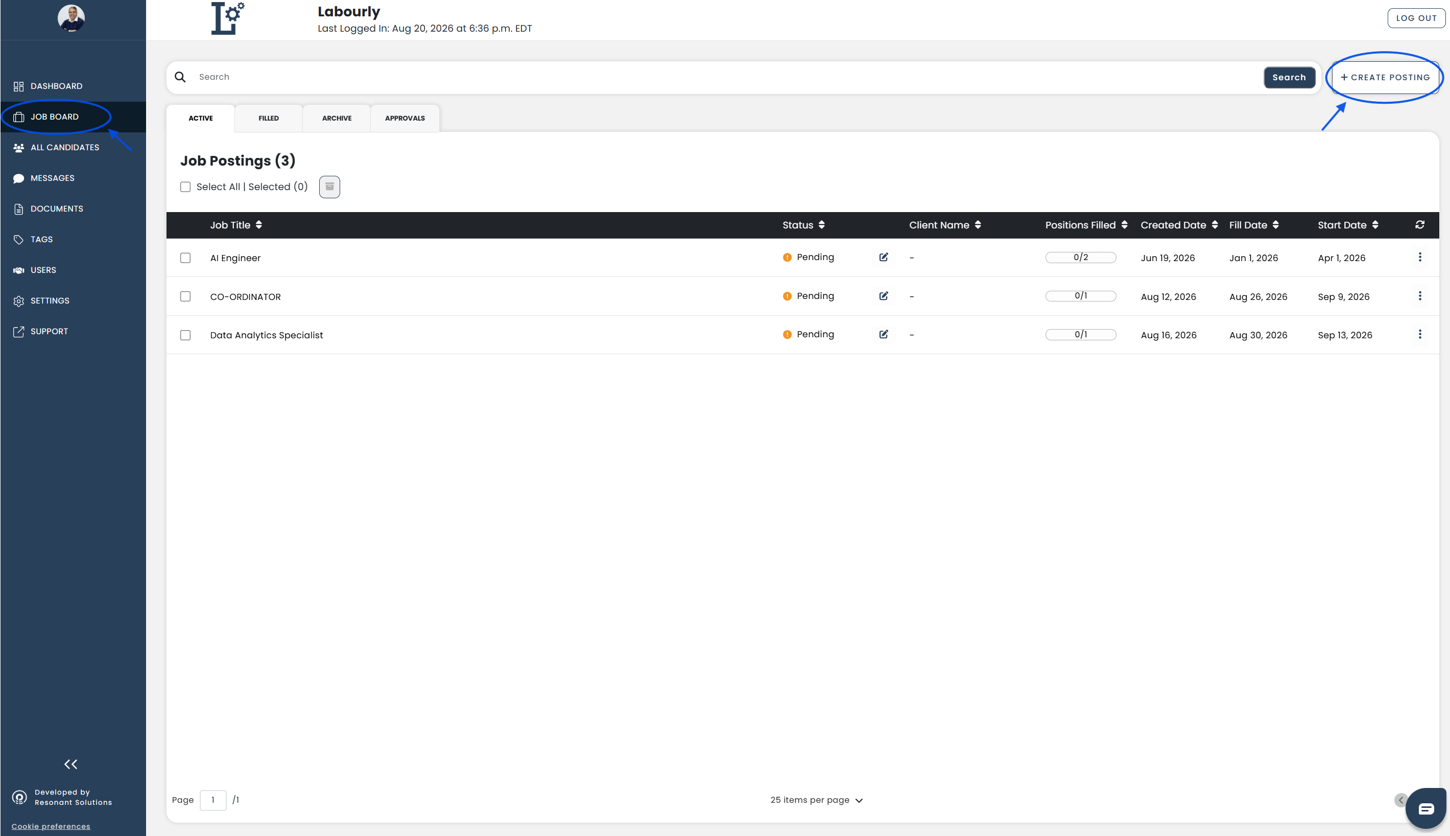Click the Users handshake icon
Image resolution: width=1450 pixels, height=836 pixels.
[18, 270]
